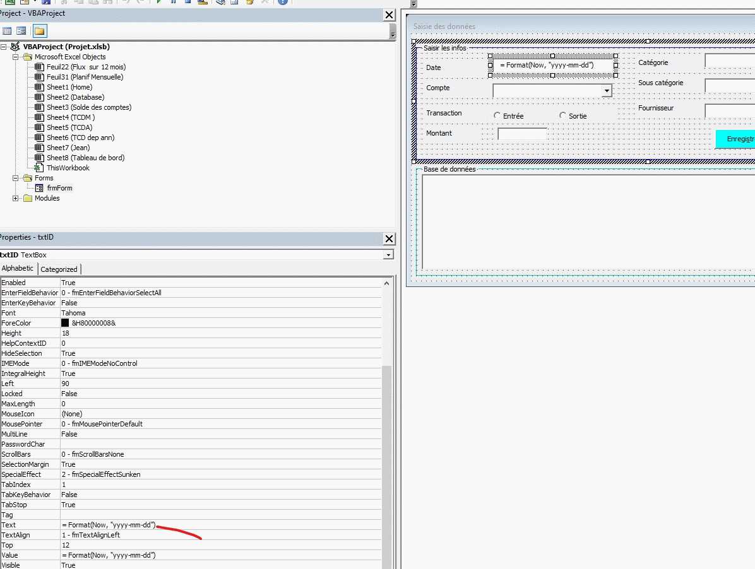Image resolution: width=755 pixels, height=569 pixels.
Task: Close the Properties - txtID panel
Action: tap(389, 238)
